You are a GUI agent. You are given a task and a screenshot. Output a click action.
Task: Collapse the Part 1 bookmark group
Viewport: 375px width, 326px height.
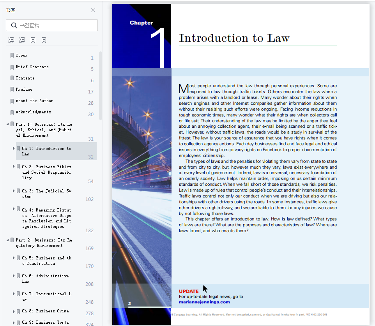click(7, 124)
